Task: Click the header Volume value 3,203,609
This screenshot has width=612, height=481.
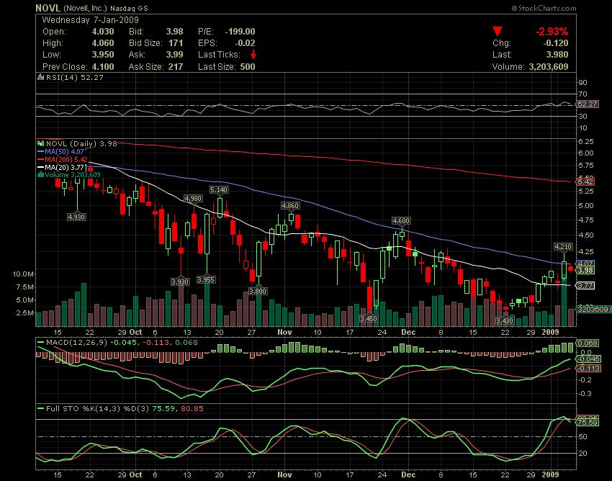Action: pos(549,67)
